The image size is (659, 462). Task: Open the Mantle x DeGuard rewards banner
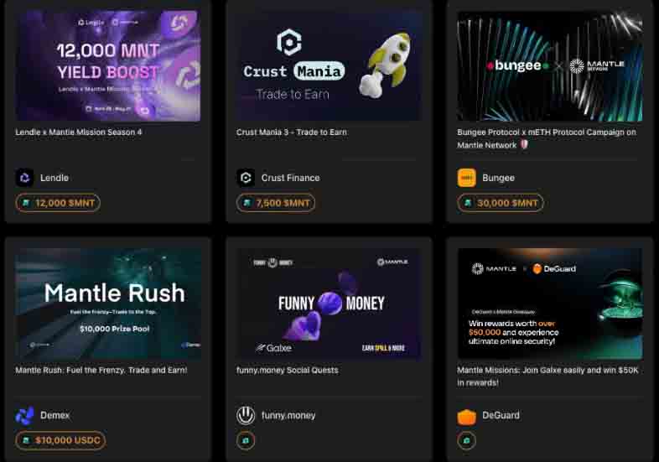pos(550,304)
